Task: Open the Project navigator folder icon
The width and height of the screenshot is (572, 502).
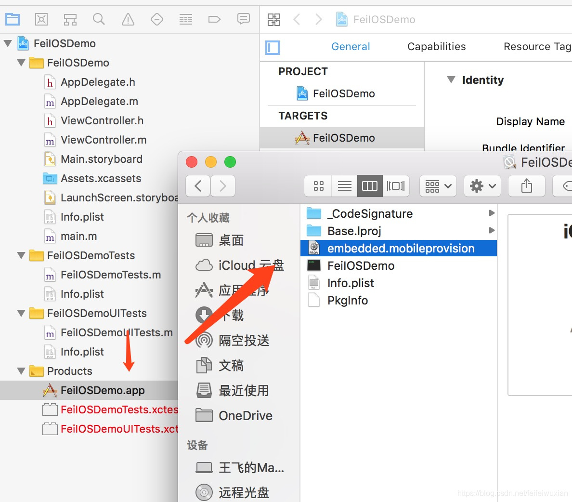Action: coord(13,19)
